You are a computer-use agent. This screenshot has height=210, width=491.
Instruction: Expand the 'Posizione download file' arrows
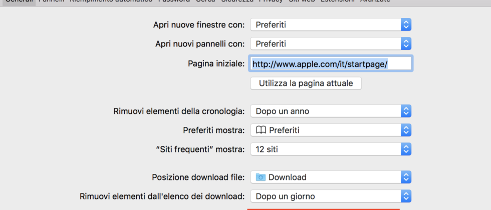click(406, 177)
